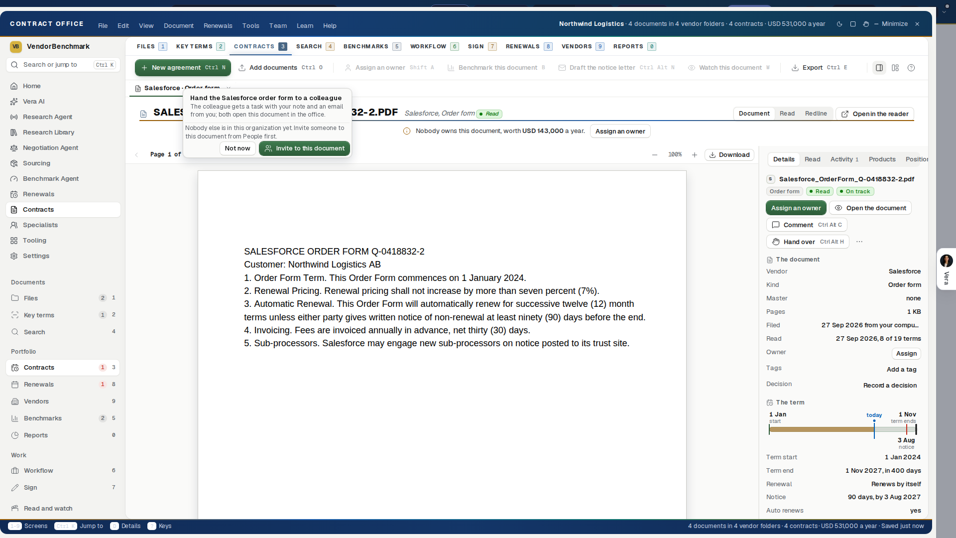This screenshot has width=956, height=538.
Task: Switch to the BENCHMARKS tab
Action: tap(372, 46)
